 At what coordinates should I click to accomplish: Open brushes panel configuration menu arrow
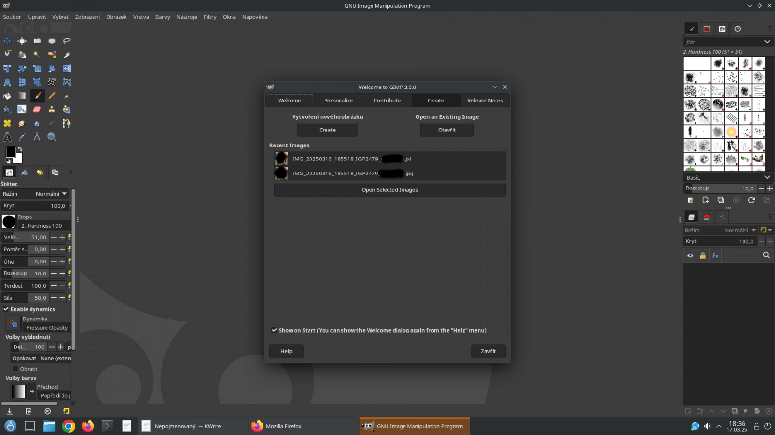click(770, 29)
